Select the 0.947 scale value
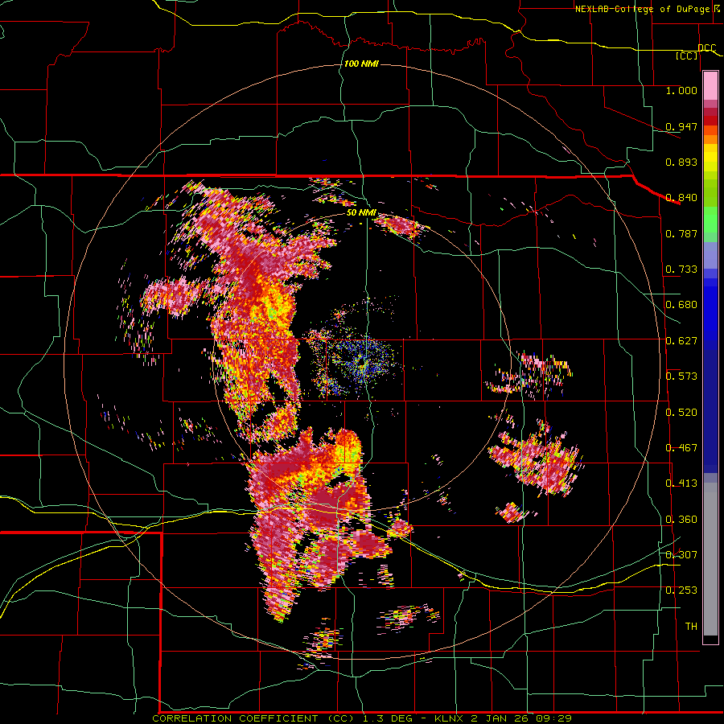Image resolution: width=724 pixels, height=724 pixels. click(x=681, y=126)
